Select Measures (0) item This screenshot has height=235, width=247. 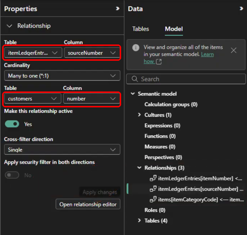pos(160,147)
